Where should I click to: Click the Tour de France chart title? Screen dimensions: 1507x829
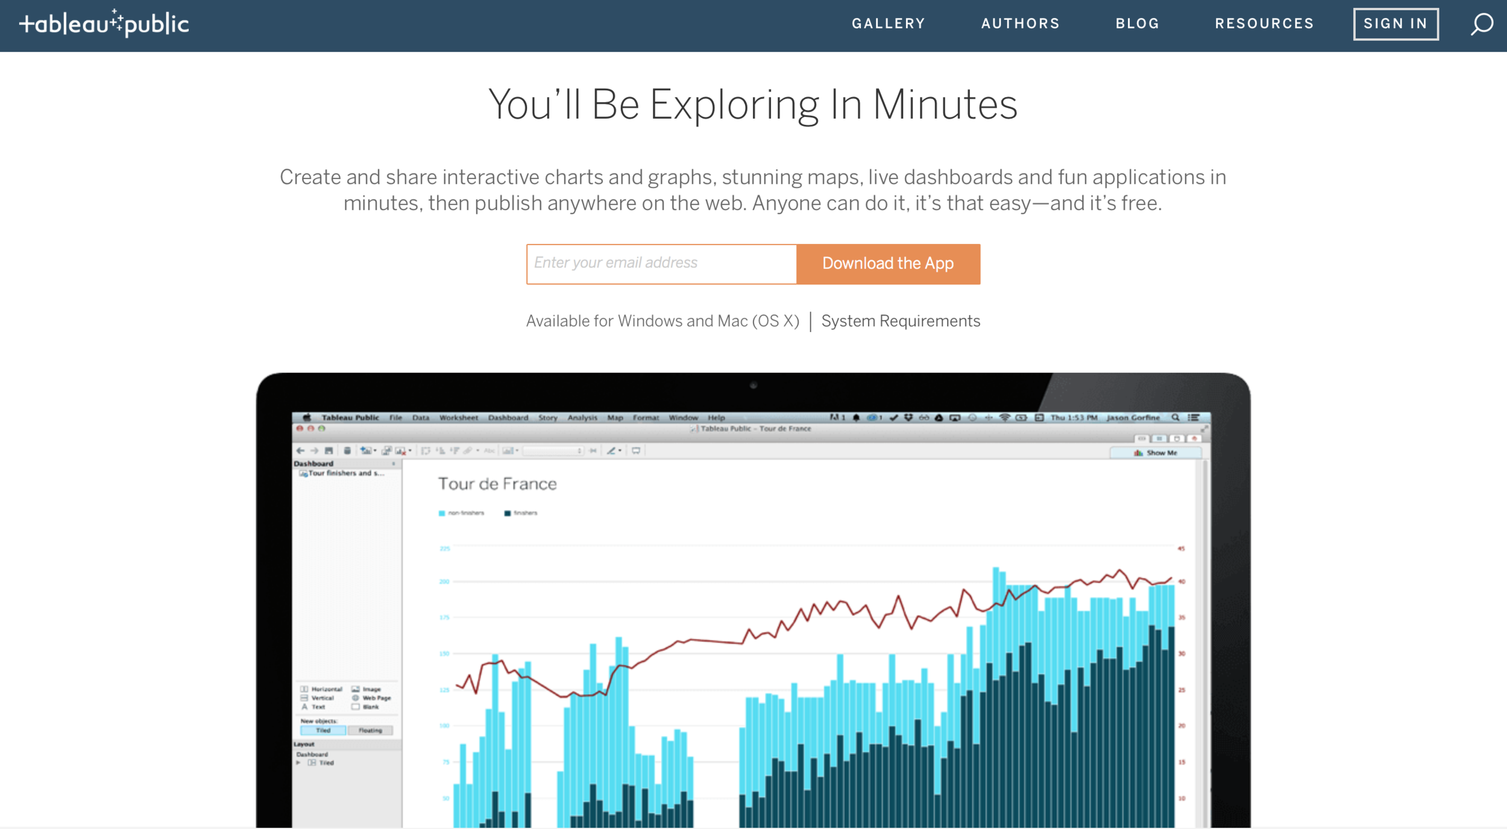coord(497,484)
